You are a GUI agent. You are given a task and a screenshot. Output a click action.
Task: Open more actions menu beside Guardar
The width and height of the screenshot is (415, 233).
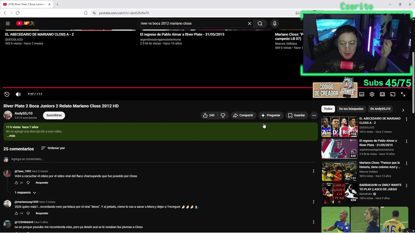314,115
